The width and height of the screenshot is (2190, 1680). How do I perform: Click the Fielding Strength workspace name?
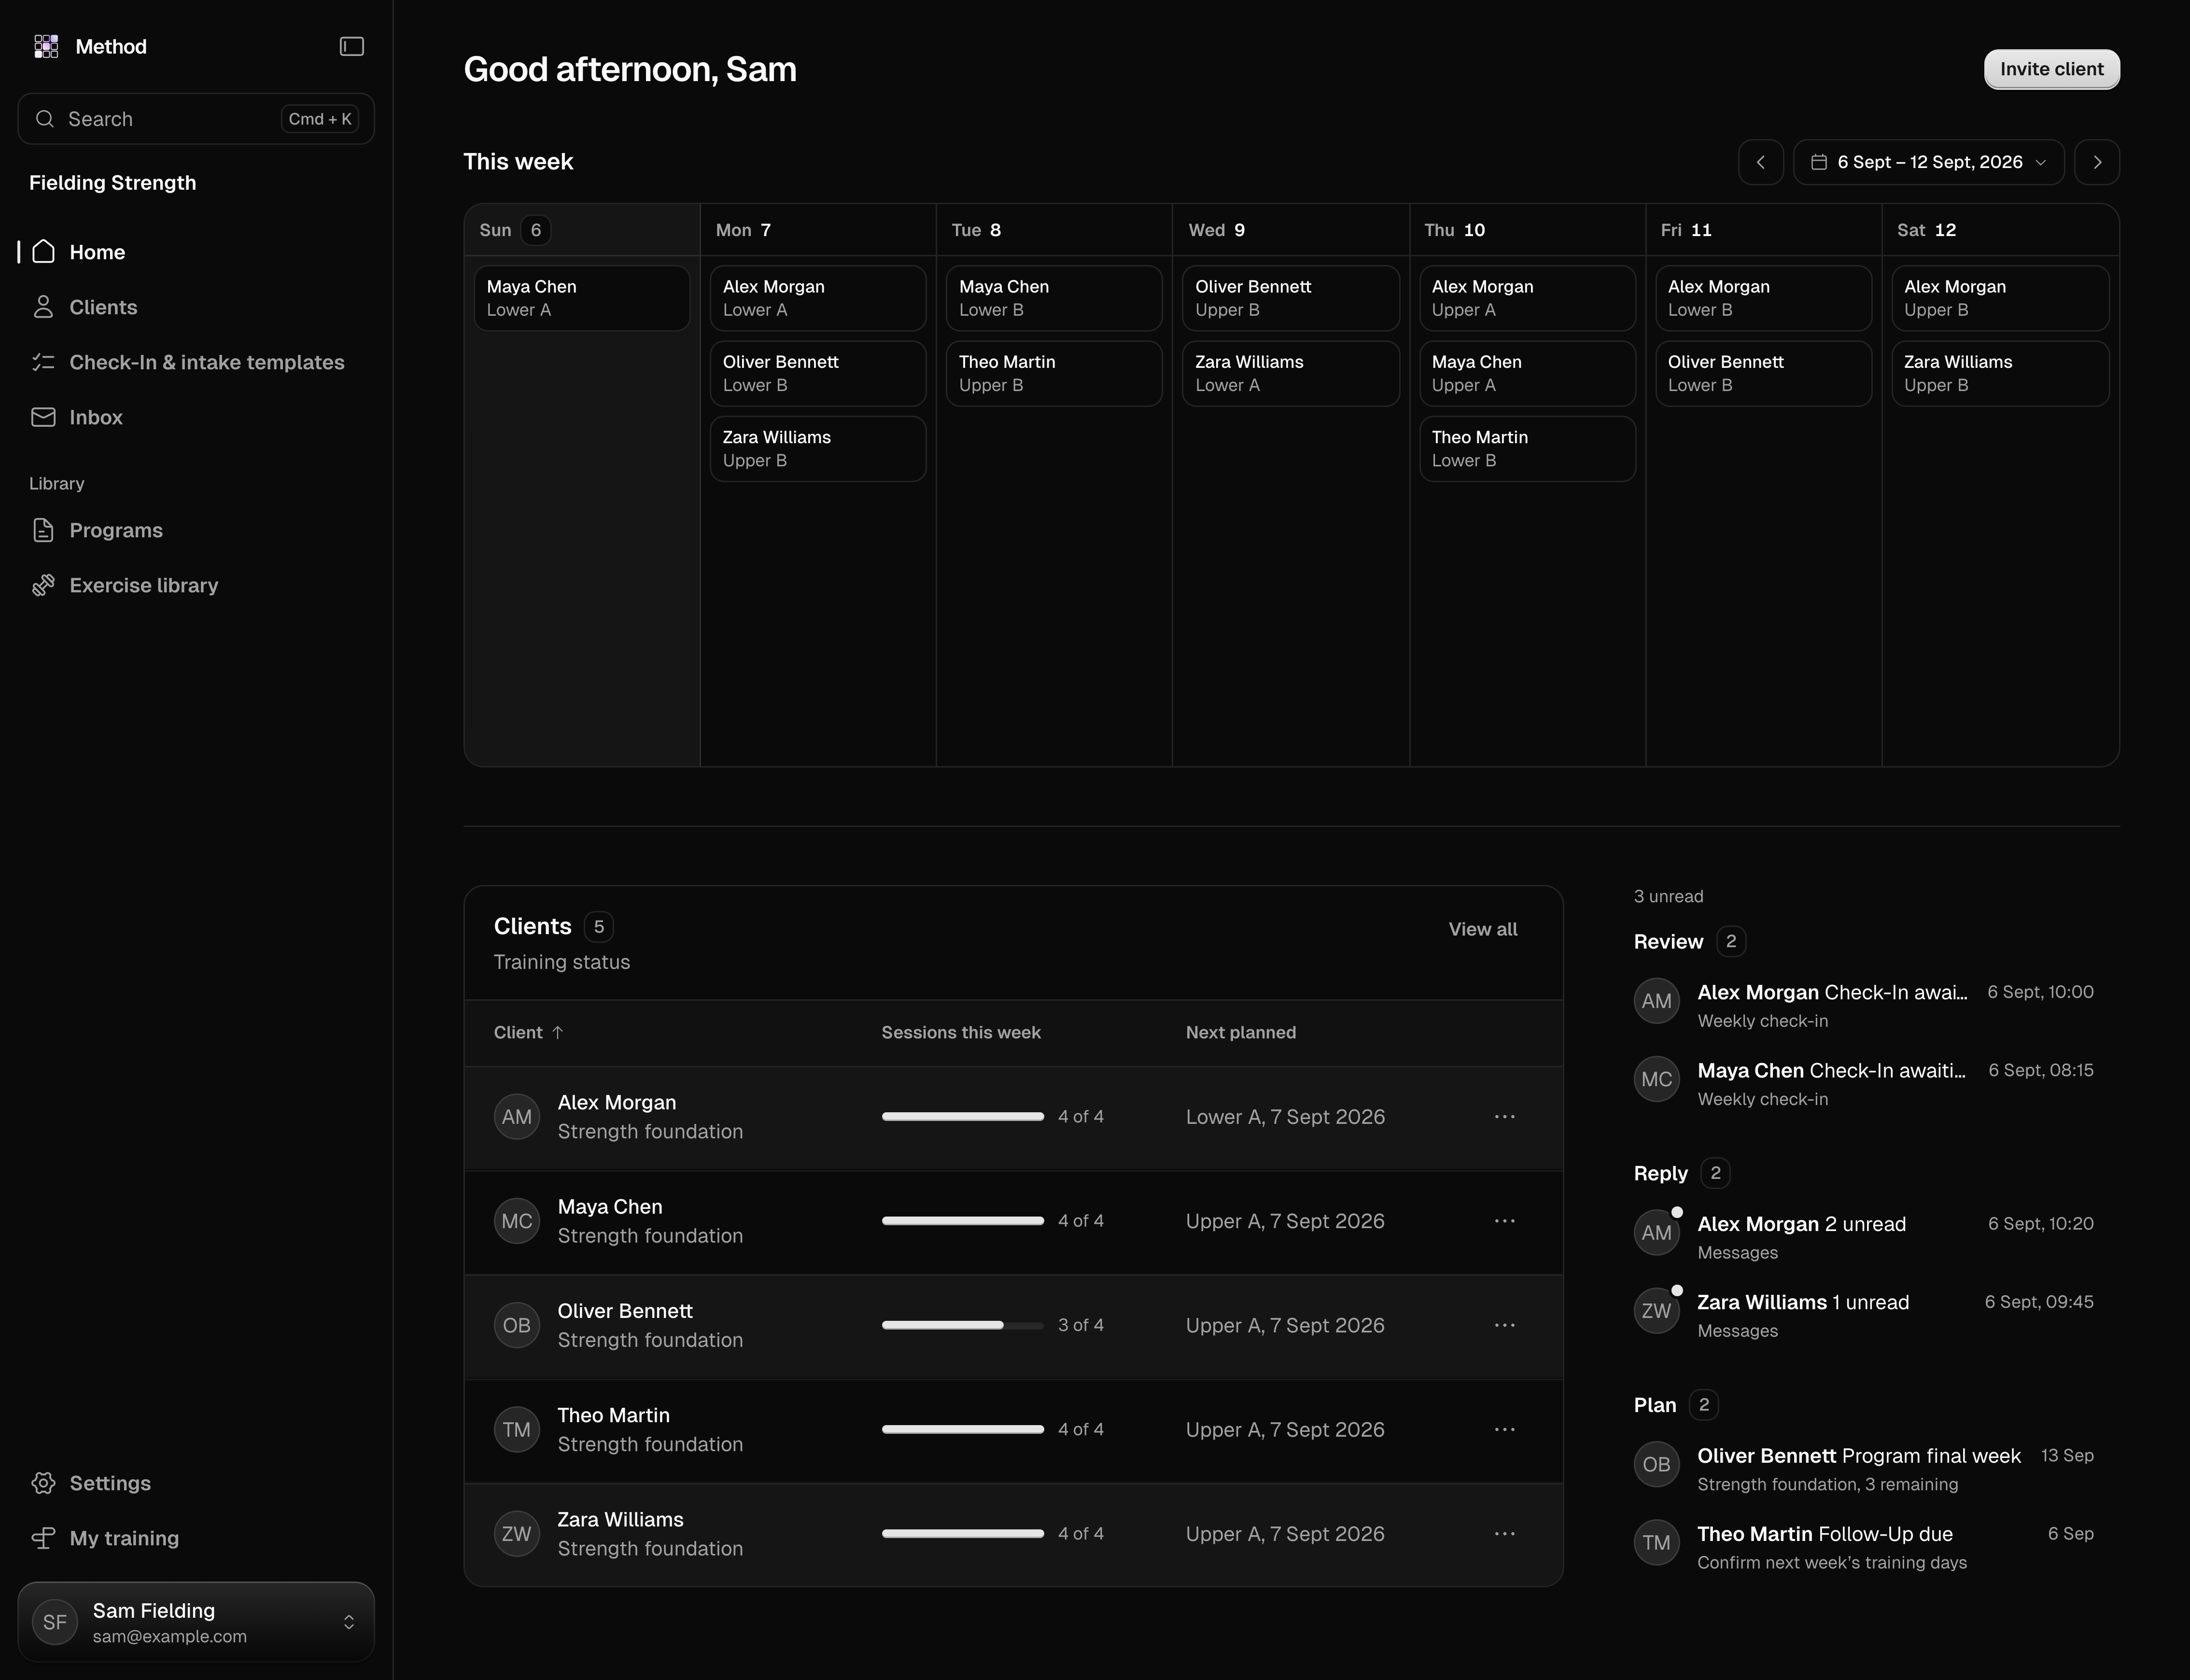112,183
